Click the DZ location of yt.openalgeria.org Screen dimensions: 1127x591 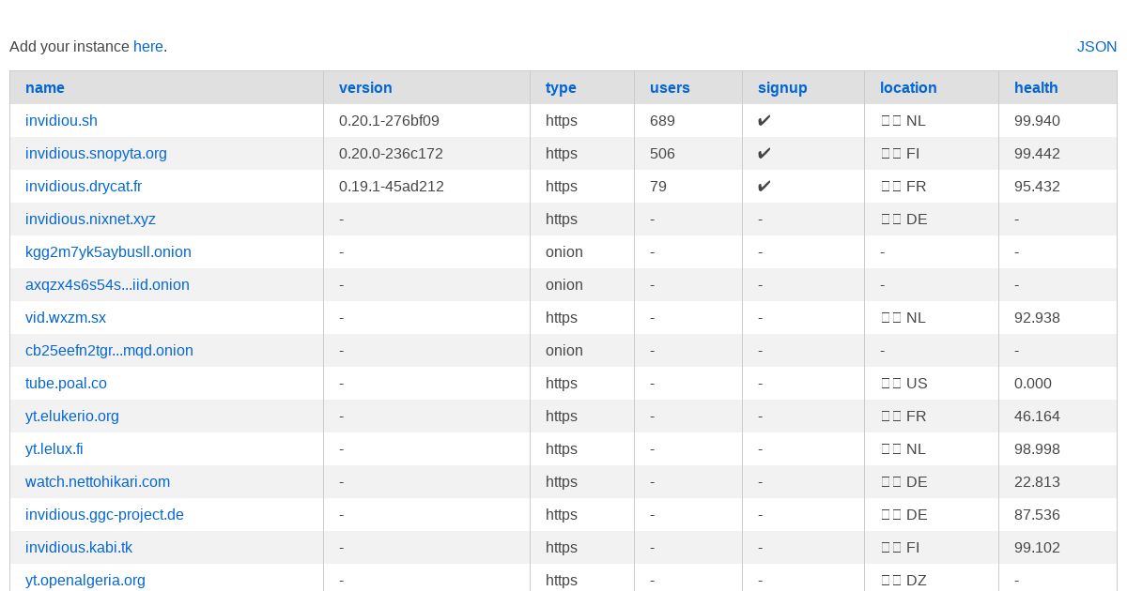pos(903,580)
